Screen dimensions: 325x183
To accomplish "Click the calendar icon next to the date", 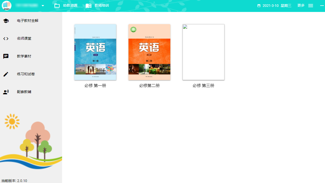I will coord(259,5).
